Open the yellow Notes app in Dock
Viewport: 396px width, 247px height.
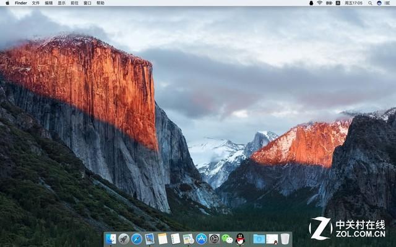[x=163, y=239]
